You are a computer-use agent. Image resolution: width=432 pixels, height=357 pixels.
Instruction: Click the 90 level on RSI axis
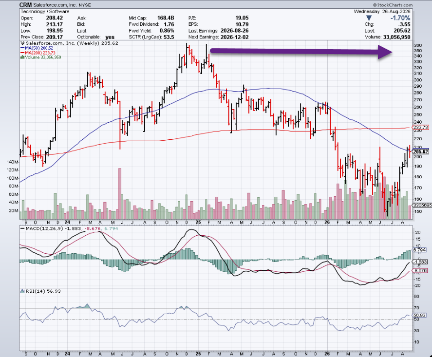coord(416,297)
